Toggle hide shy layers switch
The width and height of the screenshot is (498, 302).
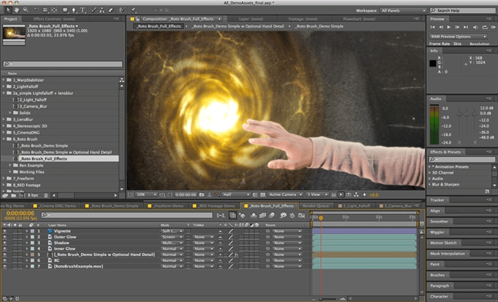(254, 216)
